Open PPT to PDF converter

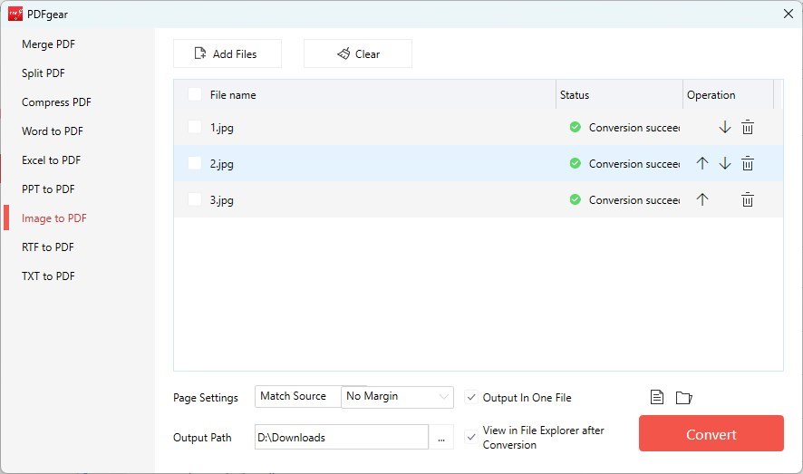48,189
